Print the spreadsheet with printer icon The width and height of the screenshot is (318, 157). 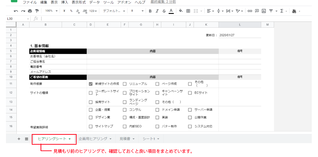[30, 11]
